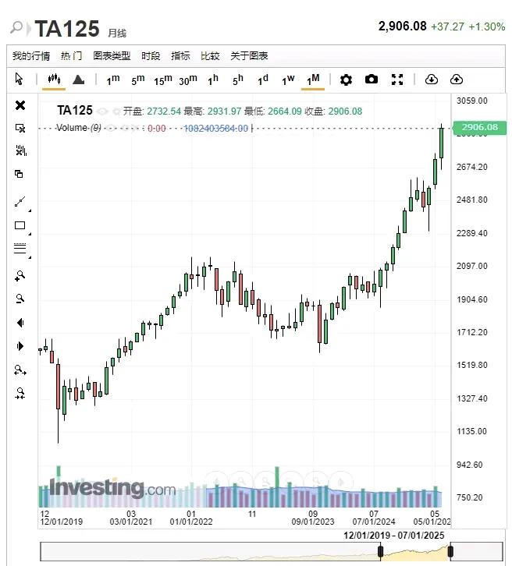Expand horizontal lines tool options triangle
This screenshot has width=512, height=566.
[x=30, y=257]
